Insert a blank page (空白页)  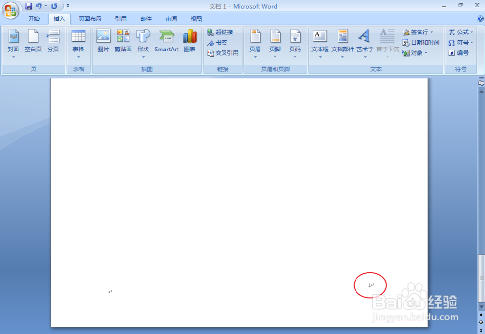pos(33,41)
